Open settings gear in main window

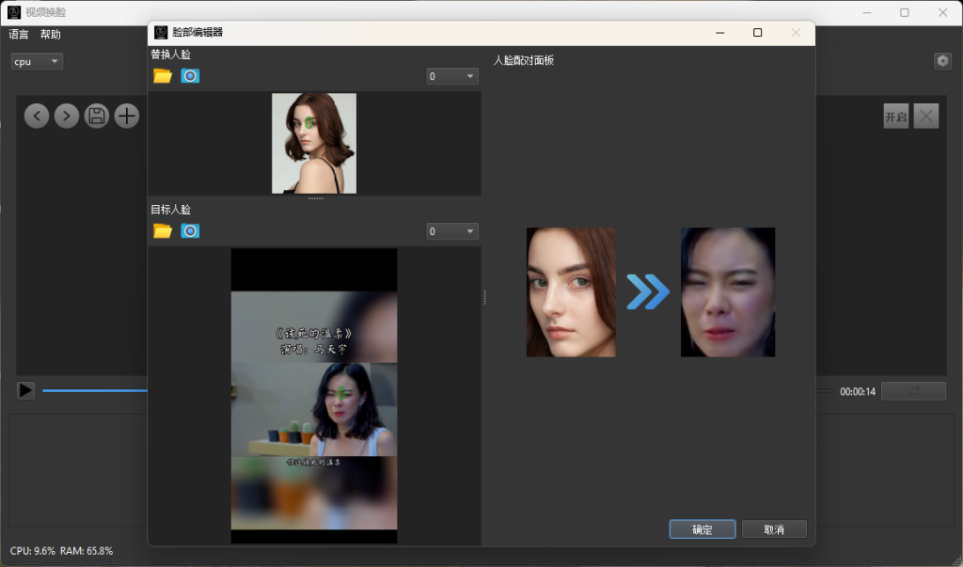[942, 61]
